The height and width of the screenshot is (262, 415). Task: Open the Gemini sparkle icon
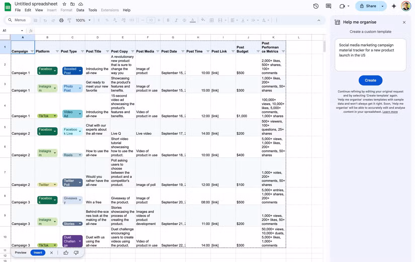click(x=394, y=6)
